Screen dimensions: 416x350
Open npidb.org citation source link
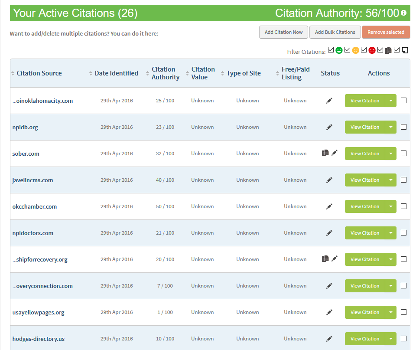(25, 127)
